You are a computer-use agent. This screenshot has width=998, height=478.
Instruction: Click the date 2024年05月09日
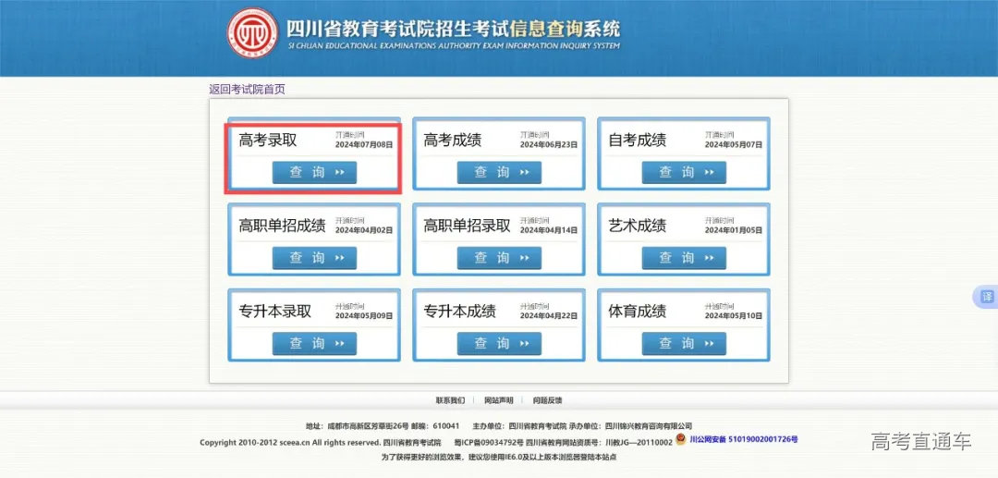(364, 316)
